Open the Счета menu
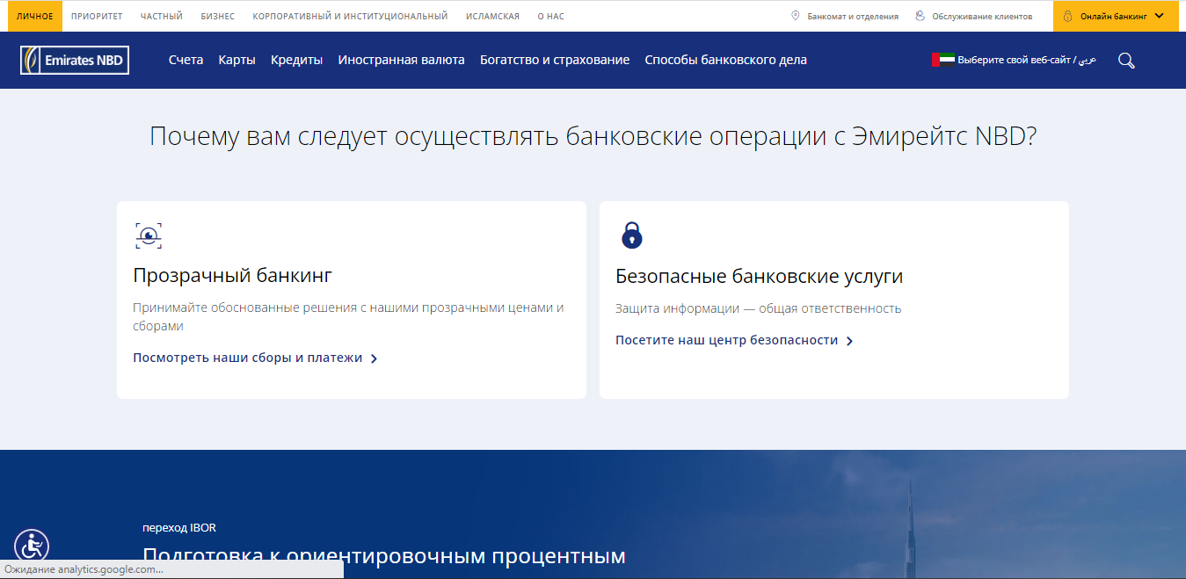Screen dimensions: 1186x579 click(x=186, y=60)
